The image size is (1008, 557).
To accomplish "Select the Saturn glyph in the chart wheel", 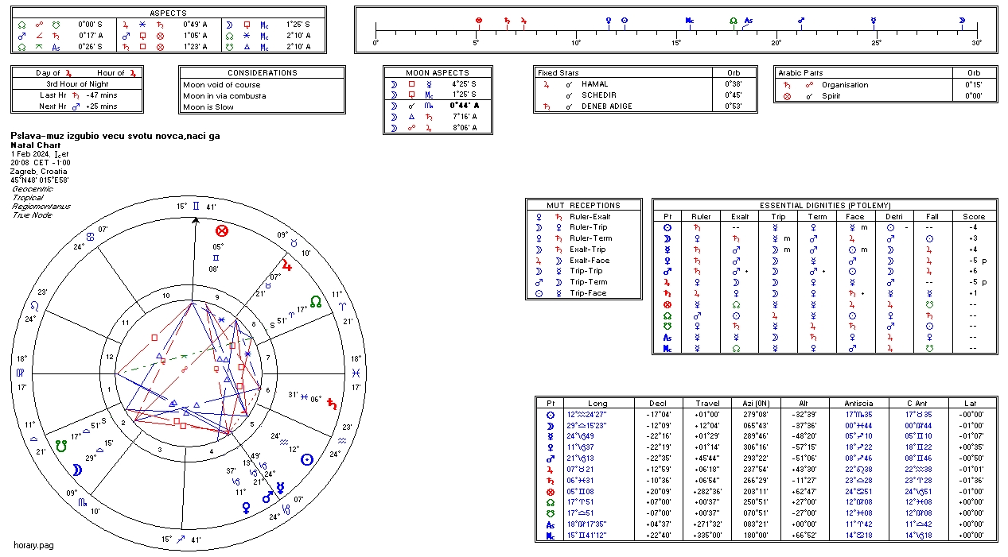I will [x=333, y=403].
